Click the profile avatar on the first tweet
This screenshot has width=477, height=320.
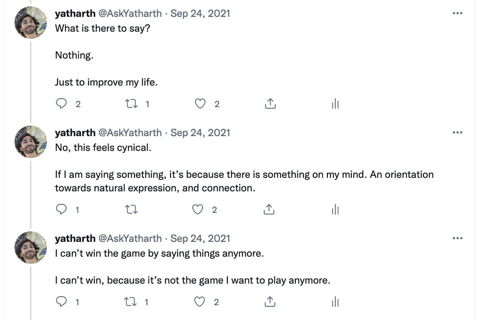point(31,23)
